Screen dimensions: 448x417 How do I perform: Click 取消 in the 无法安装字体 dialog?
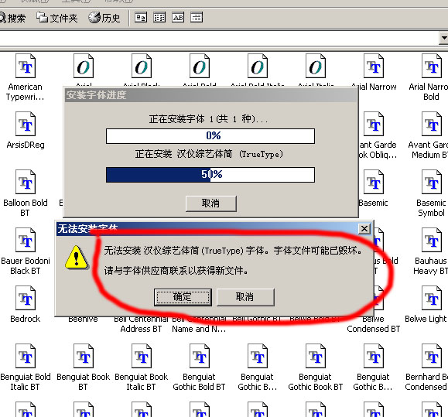pyautogui.click(x=245, y=297)
